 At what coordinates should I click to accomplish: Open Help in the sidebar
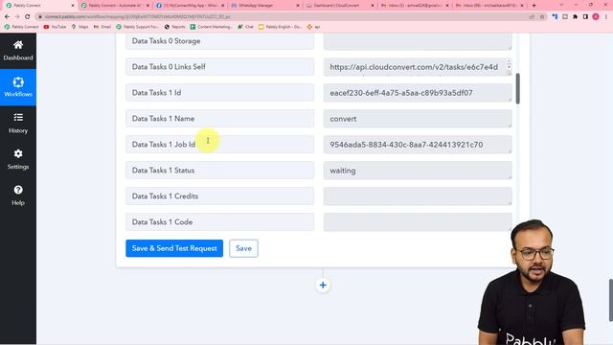pyautogui.click(x=18, y=195)
